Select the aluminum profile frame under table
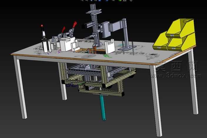 pos(98,79)
